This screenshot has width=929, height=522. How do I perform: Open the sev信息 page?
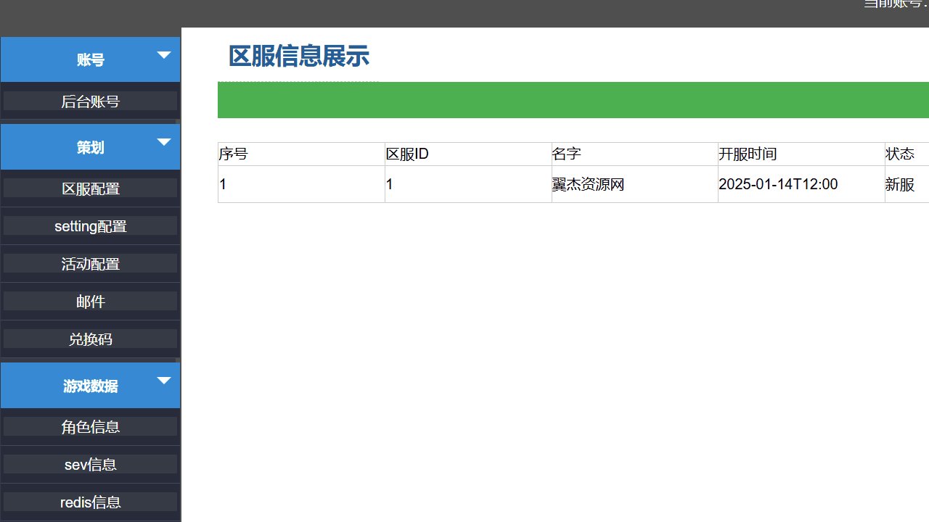pos(90,464)
